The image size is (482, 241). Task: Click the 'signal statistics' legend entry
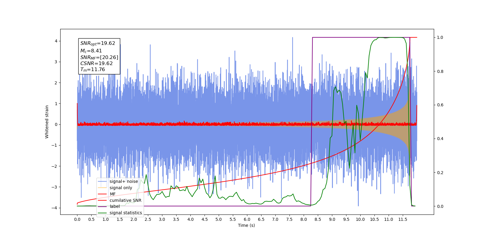click(120, 213)
